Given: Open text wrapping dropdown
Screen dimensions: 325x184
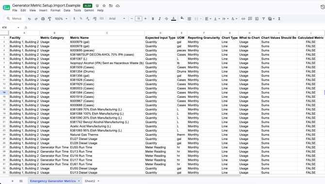Looking at the screenshot, I should click(225, 18).
